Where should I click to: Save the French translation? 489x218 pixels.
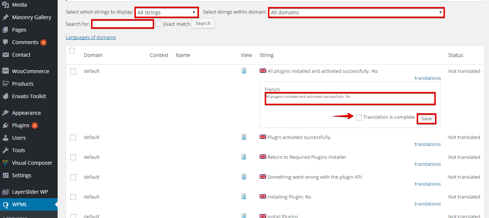point(427,119)
